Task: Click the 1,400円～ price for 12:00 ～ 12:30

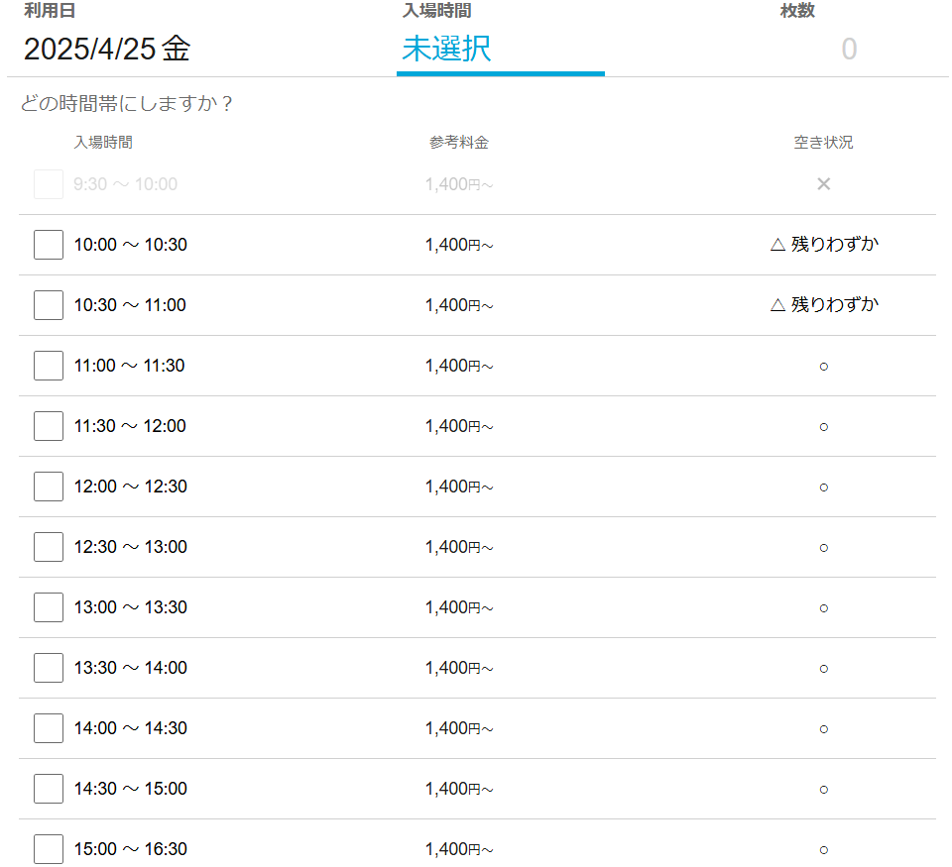Action: coord(459,487)
